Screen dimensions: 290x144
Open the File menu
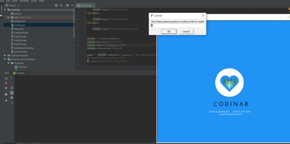[2, 1]
